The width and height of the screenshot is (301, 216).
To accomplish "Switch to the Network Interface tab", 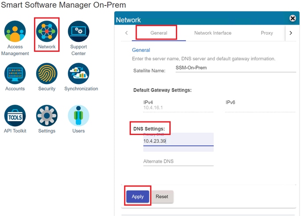I will (x=213, y=33).
